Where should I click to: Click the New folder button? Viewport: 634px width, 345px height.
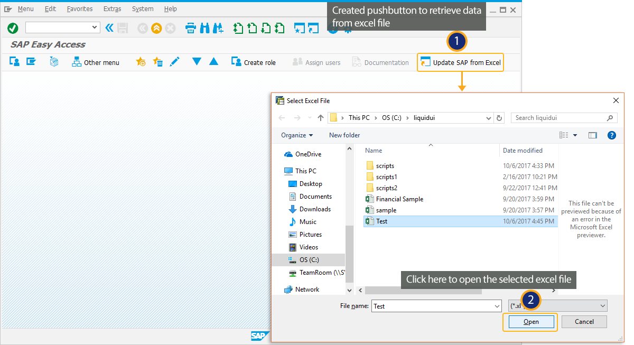click(344, 135)
